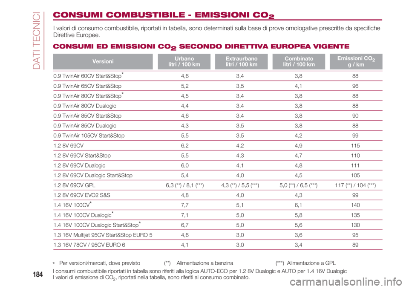Click the CO2 value "105"

coord(355,175)
